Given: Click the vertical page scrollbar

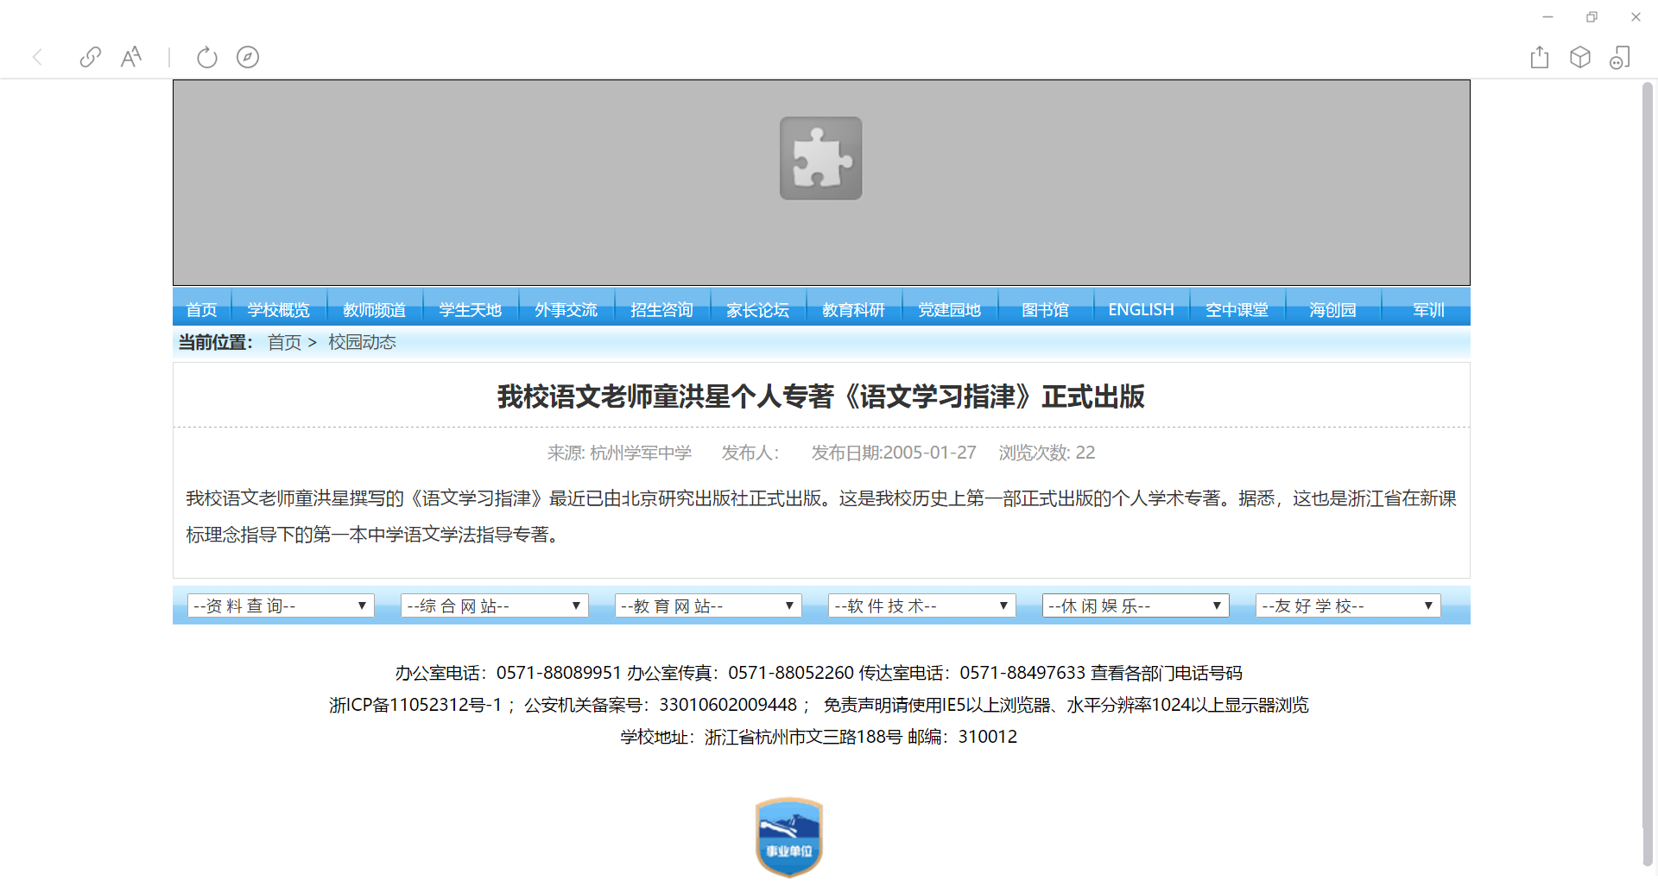Looking at the screenshot, I should (1648, 473).
